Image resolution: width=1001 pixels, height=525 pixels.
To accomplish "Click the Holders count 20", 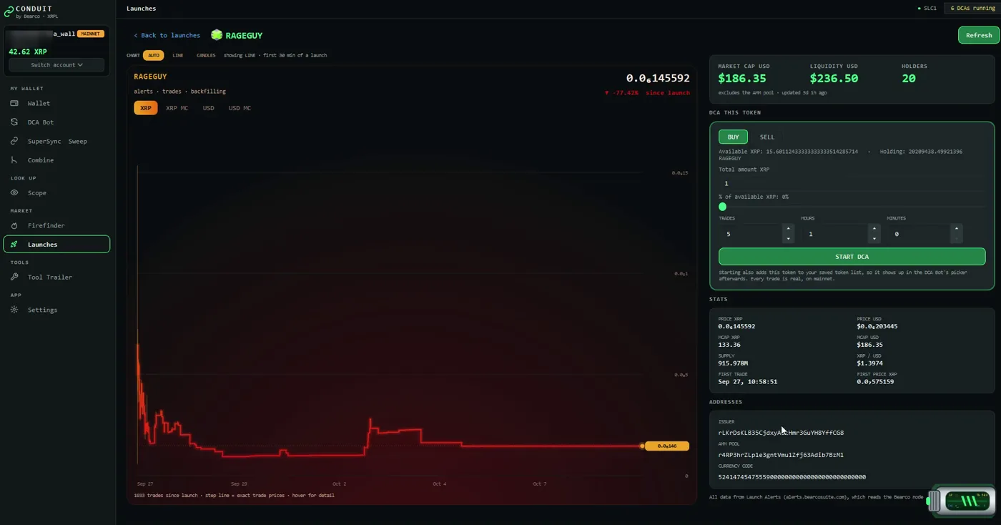I will coord(909,79).
